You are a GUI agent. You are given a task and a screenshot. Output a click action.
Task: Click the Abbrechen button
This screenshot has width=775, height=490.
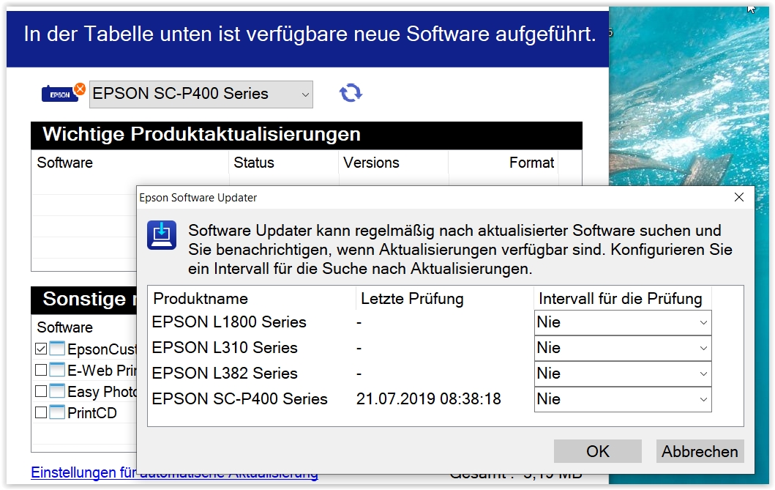[700, 451]
